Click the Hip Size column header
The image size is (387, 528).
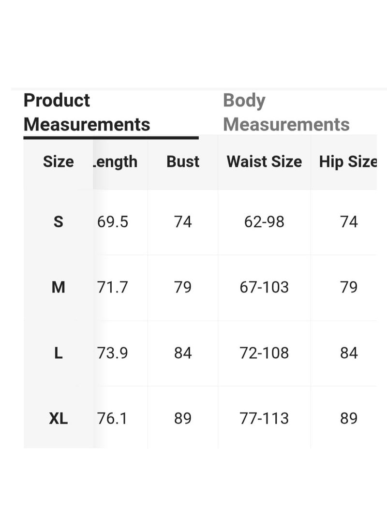click(x=348, y=162)
